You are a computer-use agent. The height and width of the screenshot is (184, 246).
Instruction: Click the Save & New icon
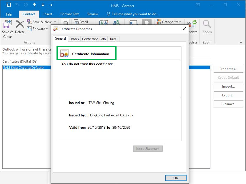[x=29, y=22]
